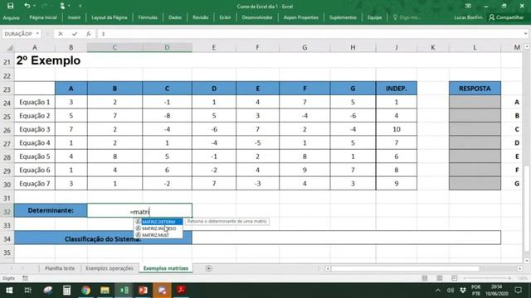The height and width of the screenshot is (298, 531).
Task: Open Customize Quick Access Toolbar arrow
Action: 80,6
